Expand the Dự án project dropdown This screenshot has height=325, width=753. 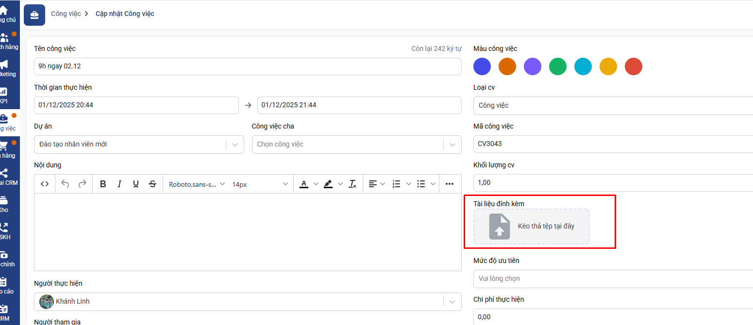[235, 145]
